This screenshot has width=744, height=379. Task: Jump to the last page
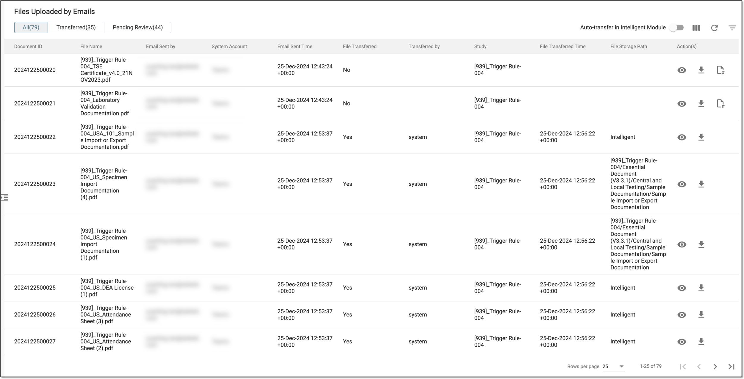[x=731, y=367]
